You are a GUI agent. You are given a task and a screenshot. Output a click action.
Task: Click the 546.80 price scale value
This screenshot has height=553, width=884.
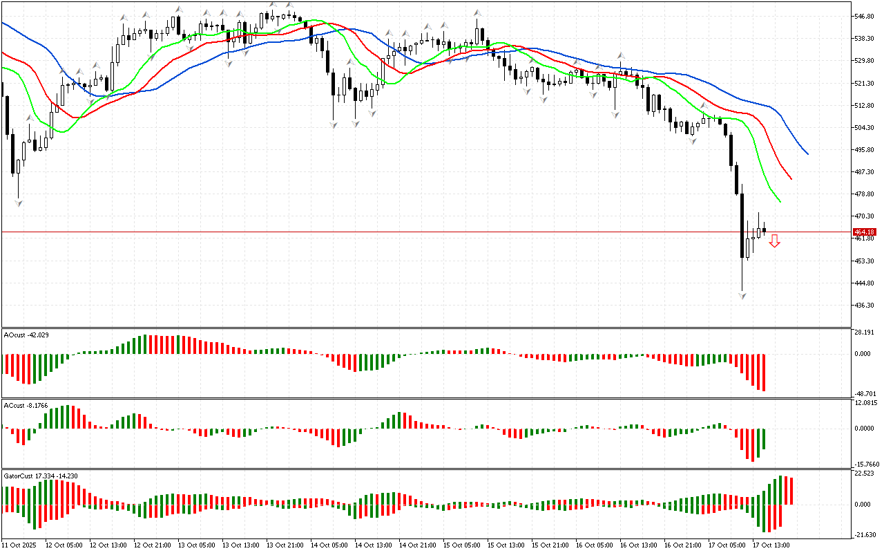click(x=865, y=16)
